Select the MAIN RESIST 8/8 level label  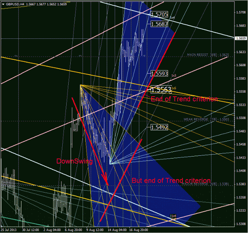208,55
